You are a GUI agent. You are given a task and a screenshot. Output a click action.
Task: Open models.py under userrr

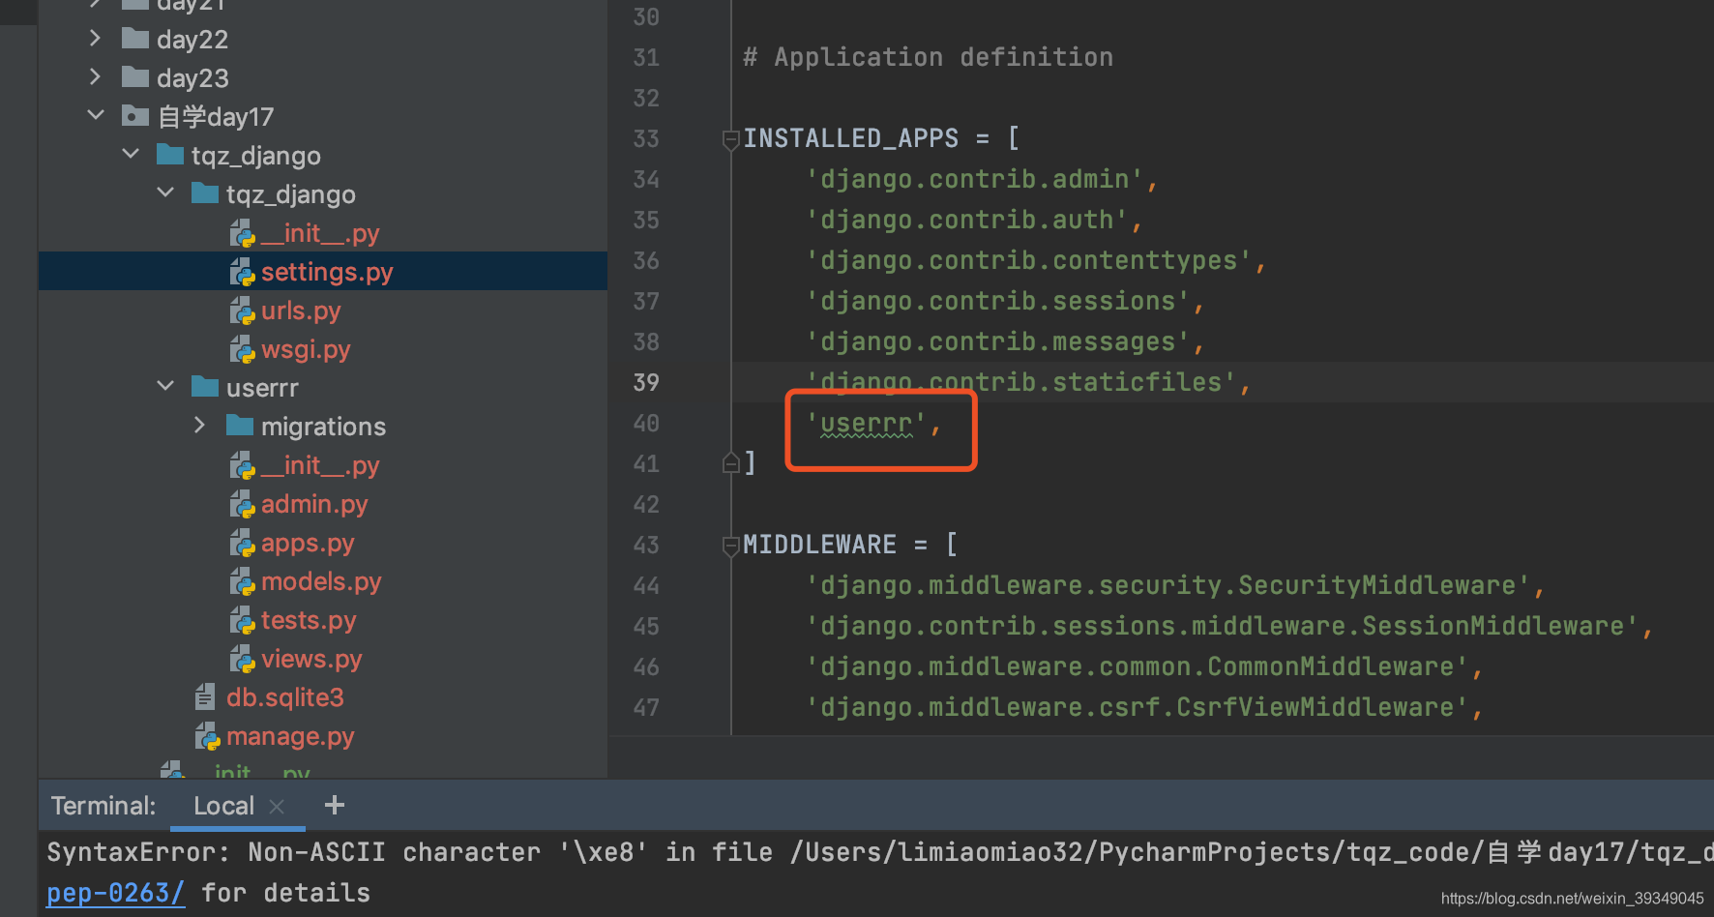pyautogui.click(x=321, y=581)
